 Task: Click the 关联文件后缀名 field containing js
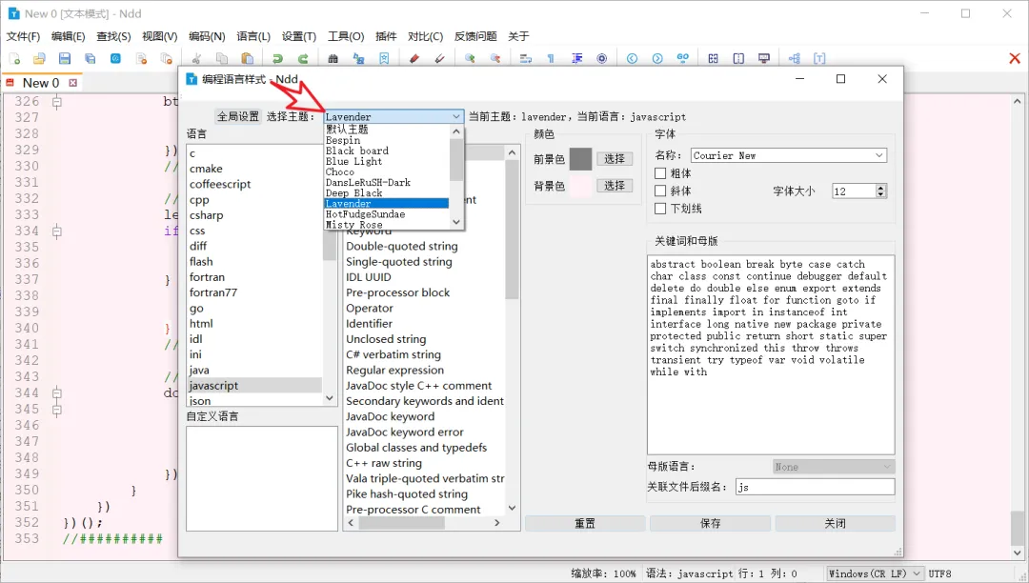[x=815, y=487]
